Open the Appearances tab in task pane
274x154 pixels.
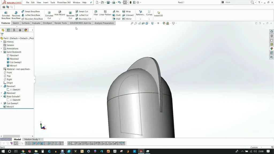(x=272, y=49)
